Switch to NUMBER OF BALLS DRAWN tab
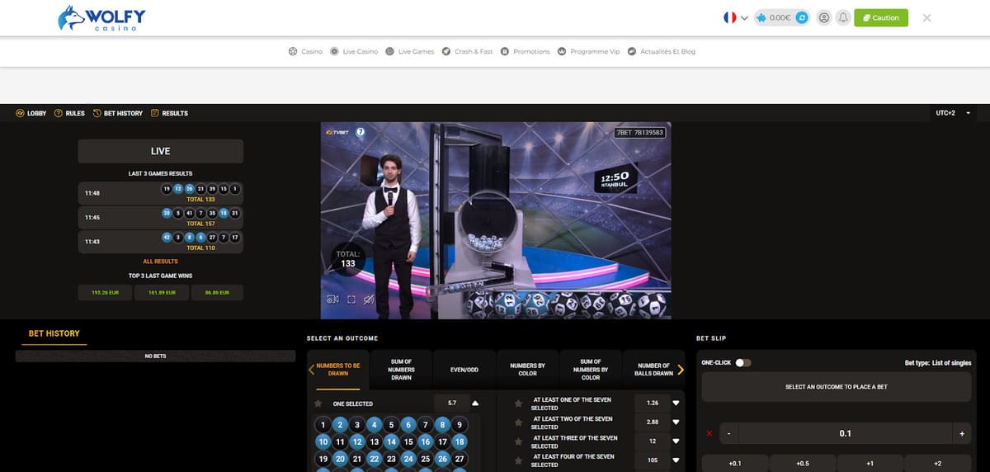Viewport: 990px width, 472px height. pos(654,370)
